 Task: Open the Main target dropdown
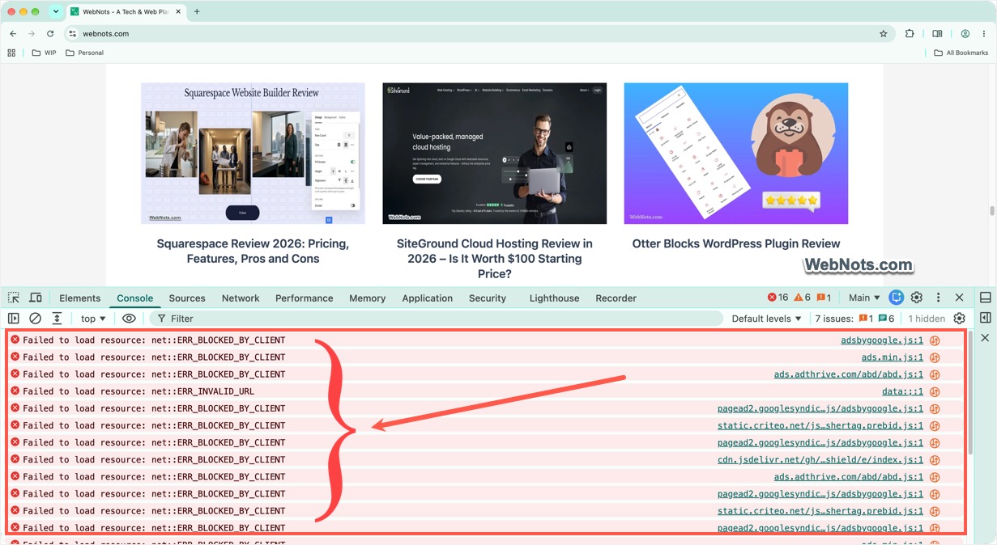(864, 298)
